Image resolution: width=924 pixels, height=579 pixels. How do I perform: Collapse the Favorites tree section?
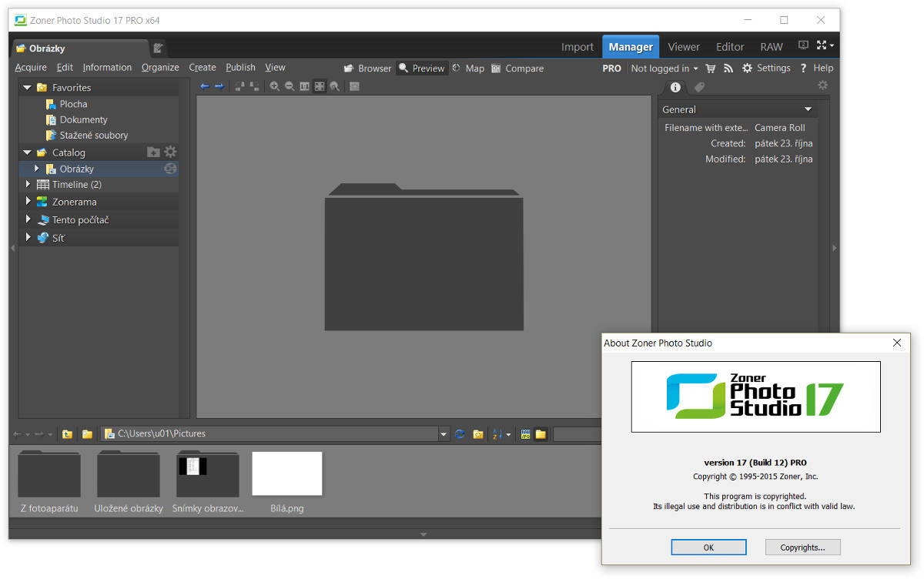28,88
